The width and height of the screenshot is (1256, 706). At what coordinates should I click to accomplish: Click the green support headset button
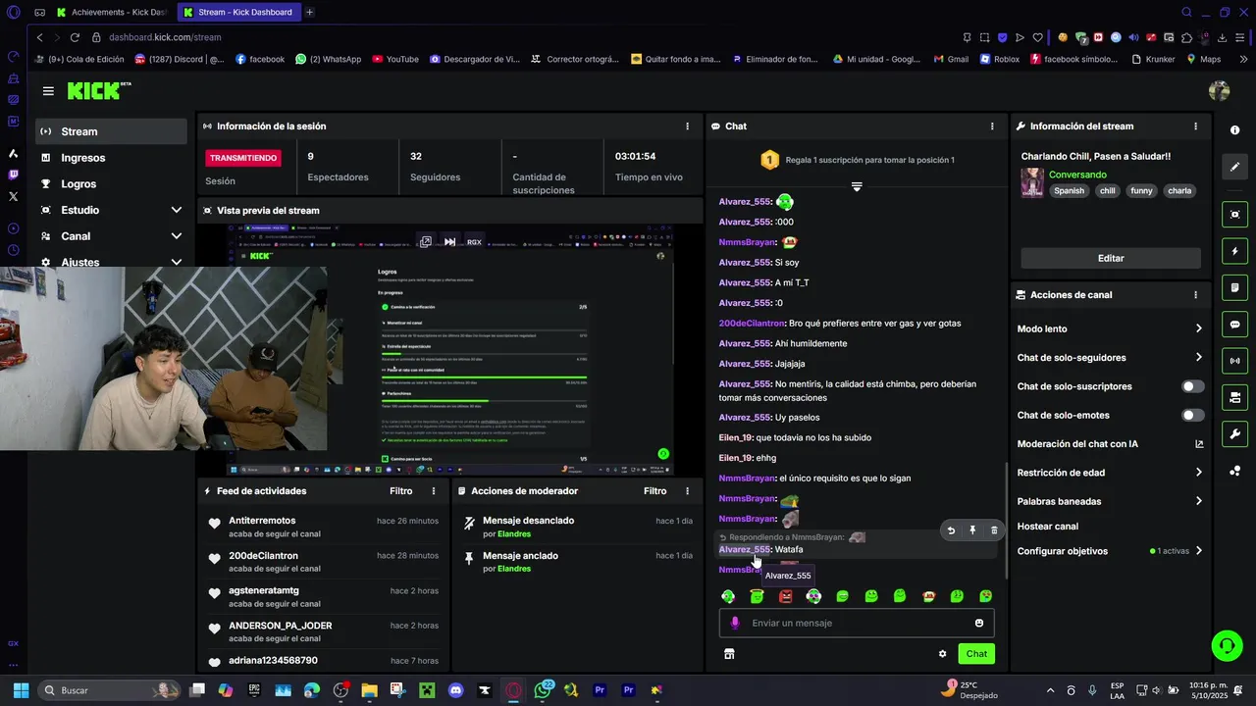1227,645
